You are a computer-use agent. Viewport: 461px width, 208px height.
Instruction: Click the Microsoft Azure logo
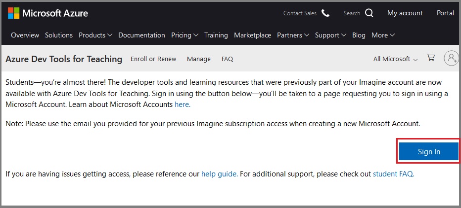pos(48,13)
